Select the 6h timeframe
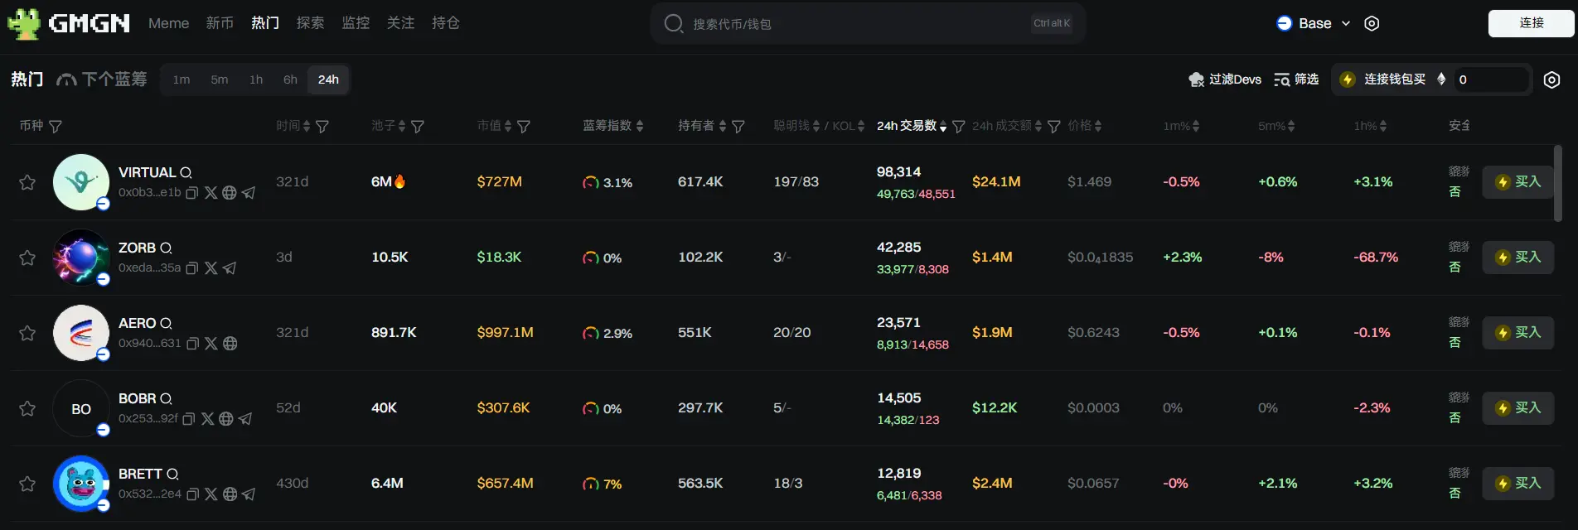Viewport: 1578px width, 530px height. 290,79
